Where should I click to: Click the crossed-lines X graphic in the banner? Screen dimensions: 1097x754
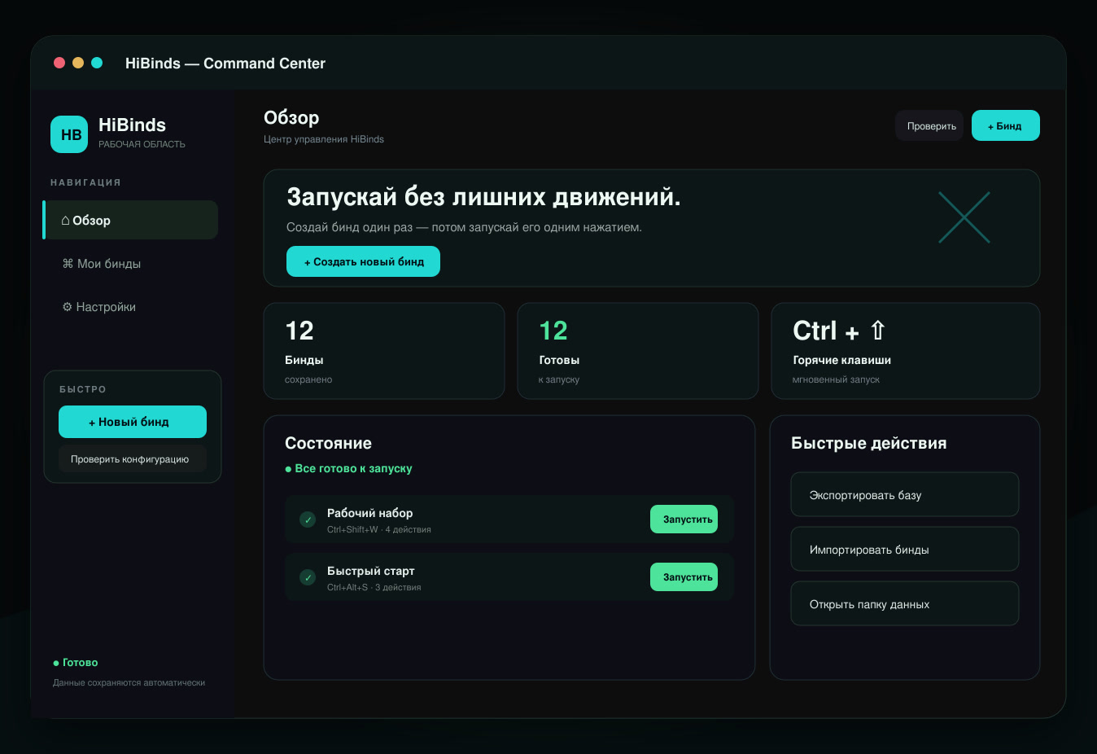coord(964,217)
